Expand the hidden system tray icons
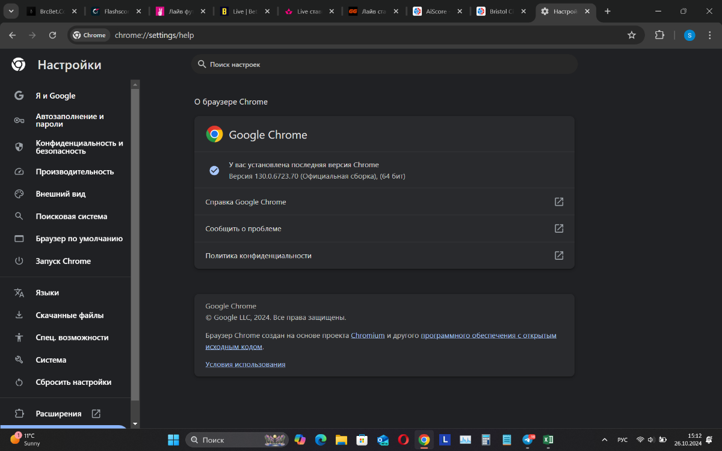Screen dimensions: 722x451 coord(604,440)
